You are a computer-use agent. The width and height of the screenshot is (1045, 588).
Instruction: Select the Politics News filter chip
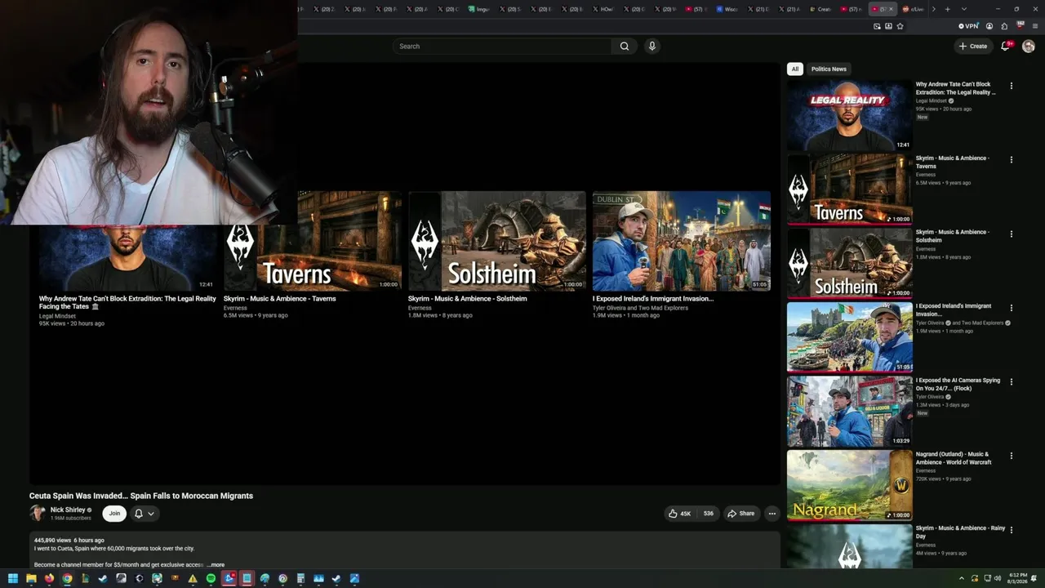pos(829,69)
